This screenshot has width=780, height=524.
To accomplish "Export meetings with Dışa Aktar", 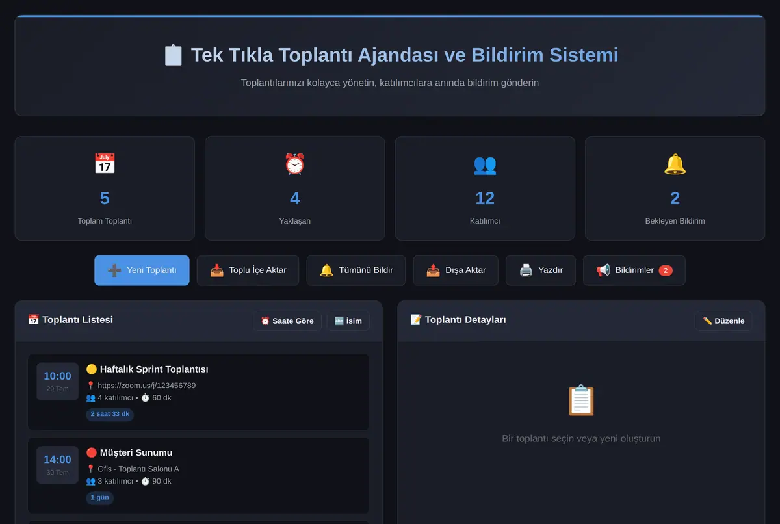I will click(x=456, y=270).
